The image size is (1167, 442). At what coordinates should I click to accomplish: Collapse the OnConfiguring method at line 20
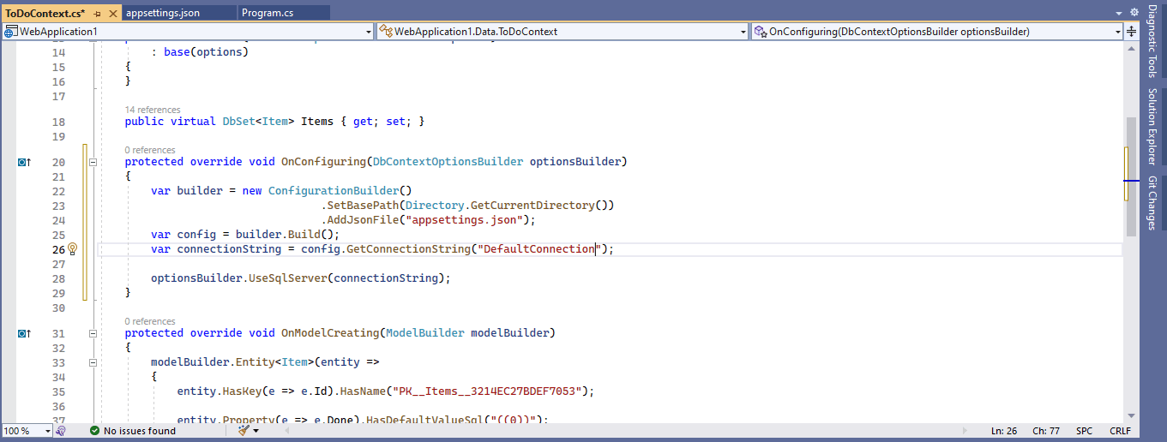coord(93,162)
